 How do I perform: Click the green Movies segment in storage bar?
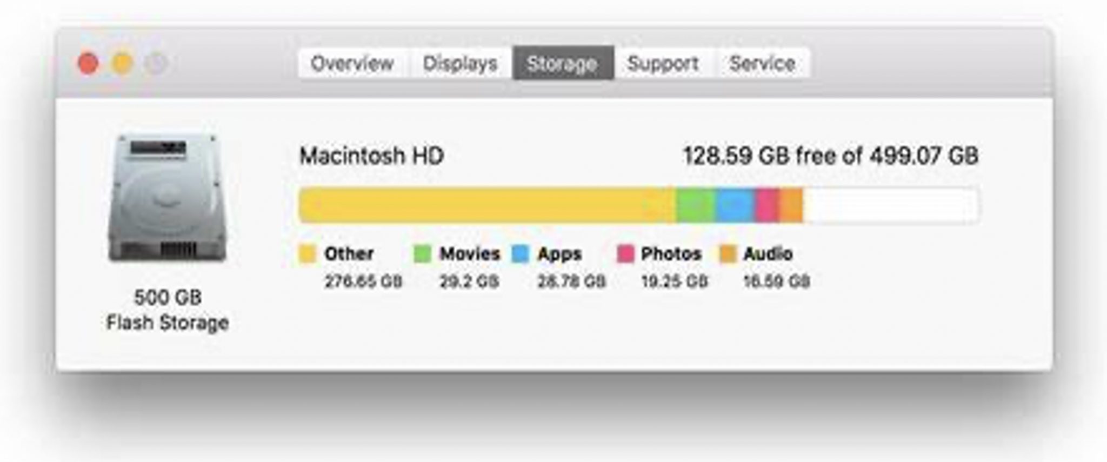pyautogui.click(x=696, y=205)
